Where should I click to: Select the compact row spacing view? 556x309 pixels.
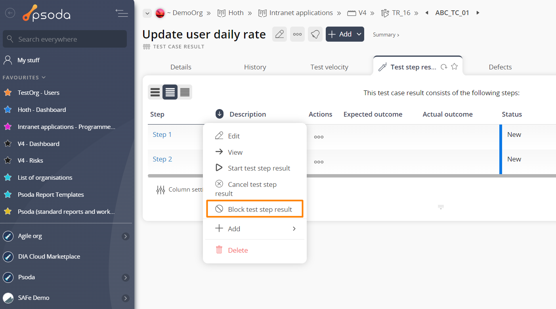185,92
